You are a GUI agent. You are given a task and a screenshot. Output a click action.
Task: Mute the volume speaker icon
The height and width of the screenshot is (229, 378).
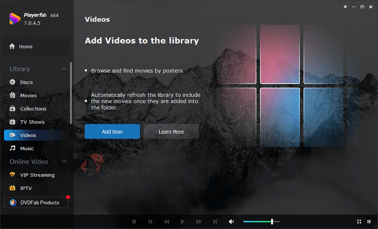click(x=232, y=221)
